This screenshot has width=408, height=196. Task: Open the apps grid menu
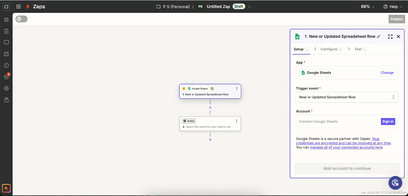(18, 7)
